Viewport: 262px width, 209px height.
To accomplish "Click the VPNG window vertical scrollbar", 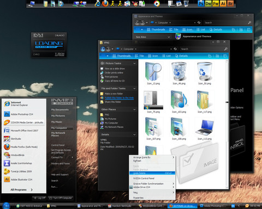I will pos(227,124).
